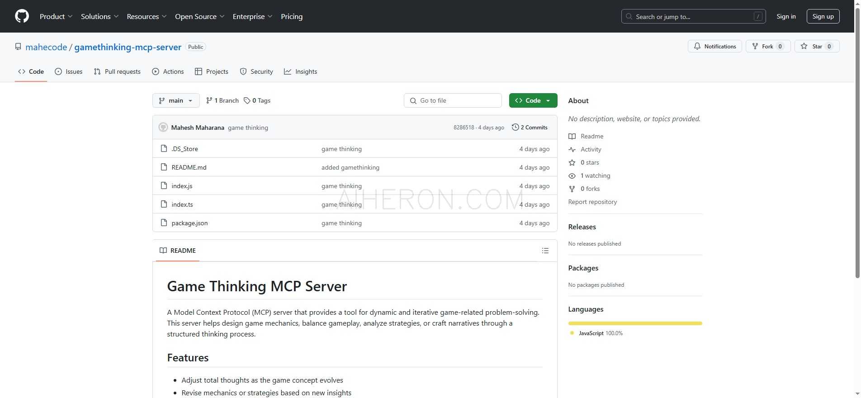
Task: Click the JavaScript language bar
Action: (x=635, y=323)
